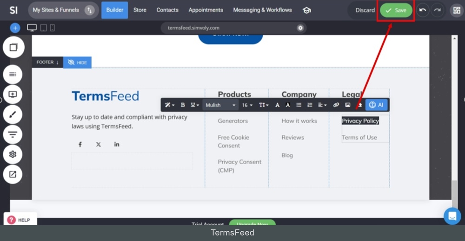Open the text alignment dropdown
Viewport: 465px width, 241px height.
(x=322, y=105)
